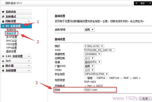Click the Wi-Fi icon beside 5G 无线设置
This screenshot has width=152, height=102.
3,26
